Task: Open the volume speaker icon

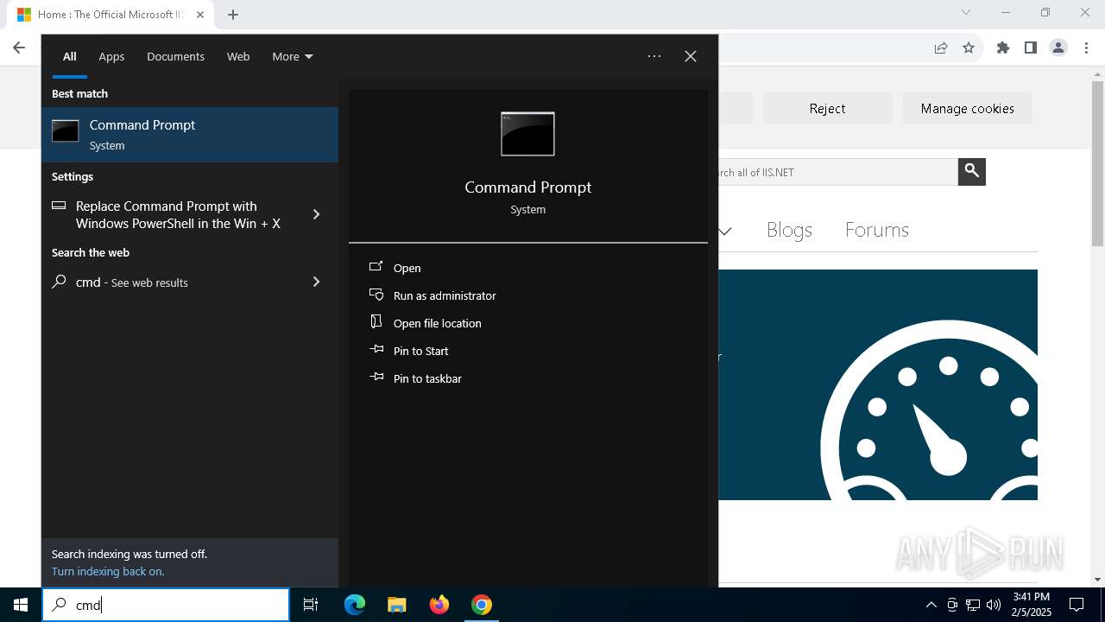Action: click(x=994, y=605)
